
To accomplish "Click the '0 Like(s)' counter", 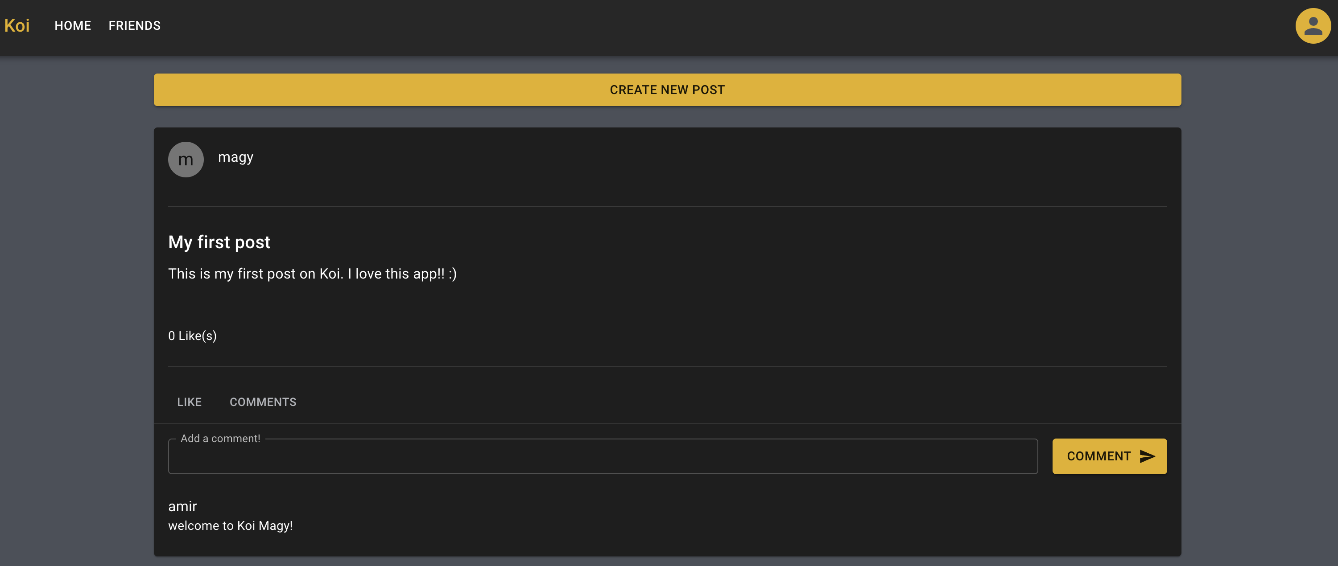I will tap(192, 336).
